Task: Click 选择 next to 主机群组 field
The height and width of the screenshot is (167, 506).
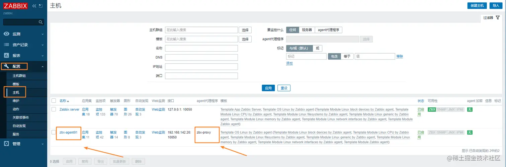Action: [x=245, y=30]
